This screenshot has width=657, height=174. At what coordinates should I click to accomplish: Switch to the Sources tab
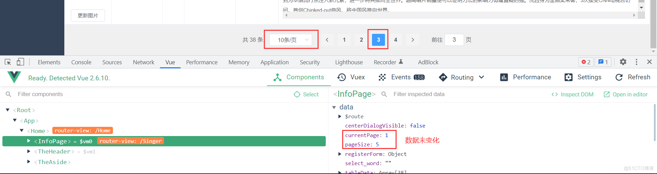(x=112, y=62)
